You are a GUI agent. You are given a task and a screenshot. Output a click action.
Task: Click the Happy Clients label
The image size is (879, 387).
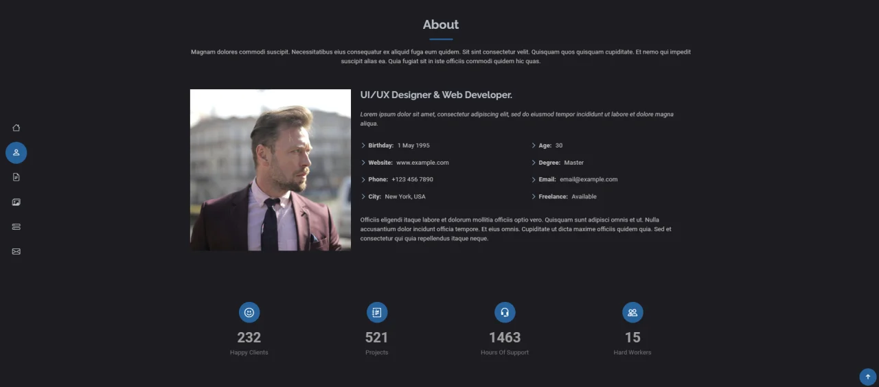coord(249,353)
